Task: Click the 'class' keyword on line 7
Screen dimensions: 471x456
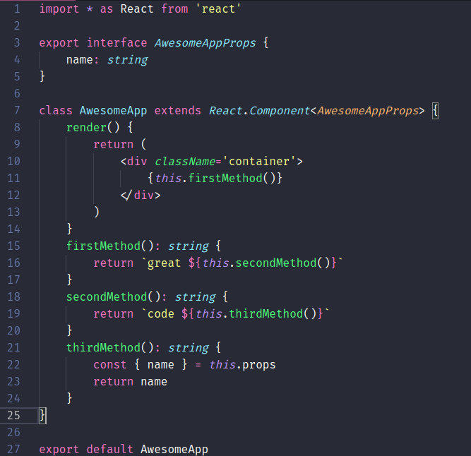Action: tap(56, 111)
